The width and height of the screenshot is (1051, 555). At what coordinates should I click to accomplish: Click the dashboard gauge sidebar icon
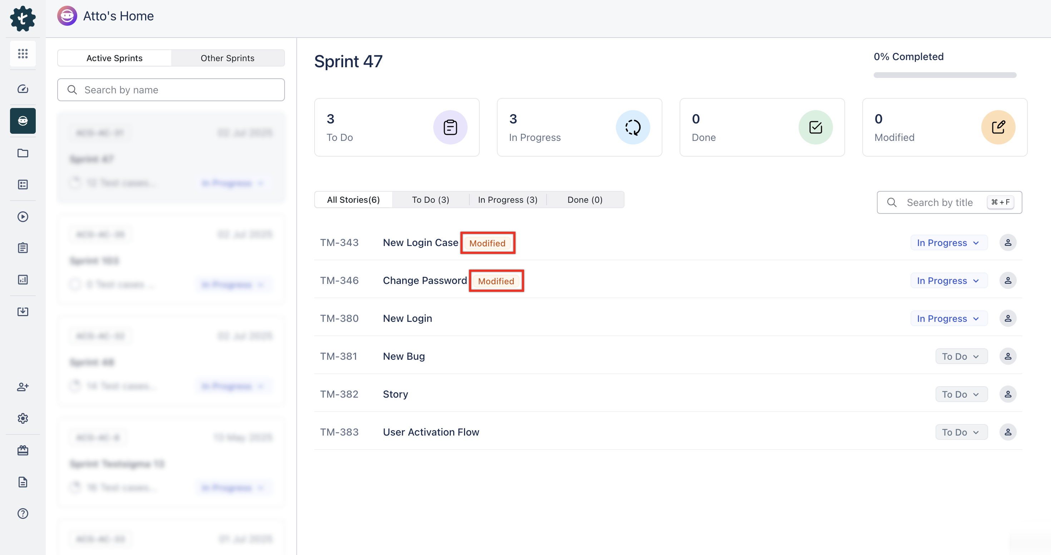click(x=23, y=89)
